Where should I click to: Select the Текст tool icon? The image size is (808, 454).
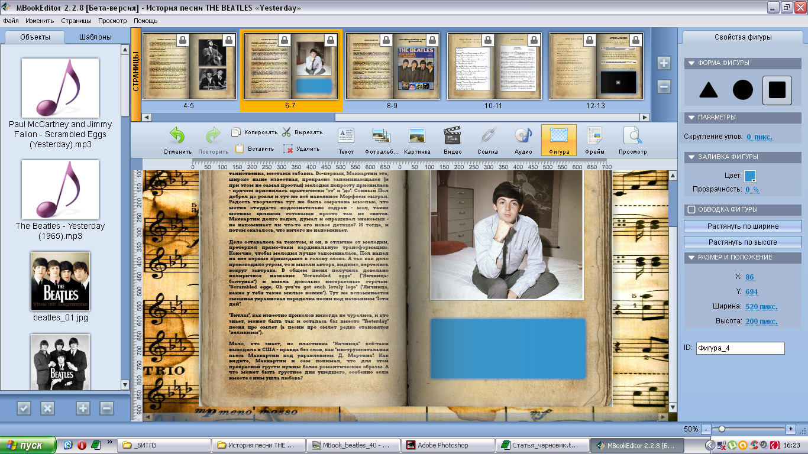[346, 136]
